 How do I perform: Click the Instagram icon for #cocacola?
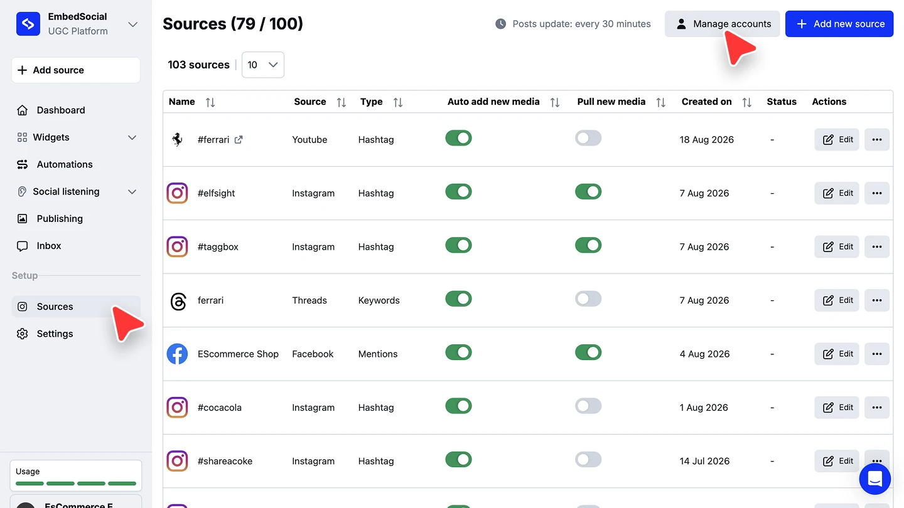pyautogui.click(x=178, y=408)
